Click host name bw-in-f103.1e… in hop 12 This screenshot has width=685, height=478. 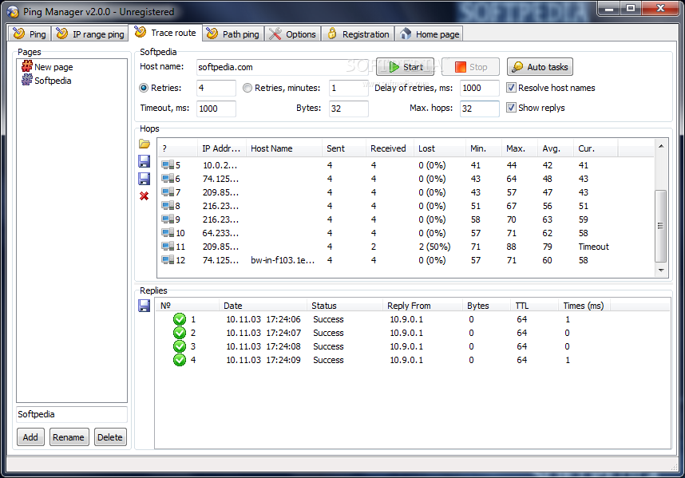point(283,260)
